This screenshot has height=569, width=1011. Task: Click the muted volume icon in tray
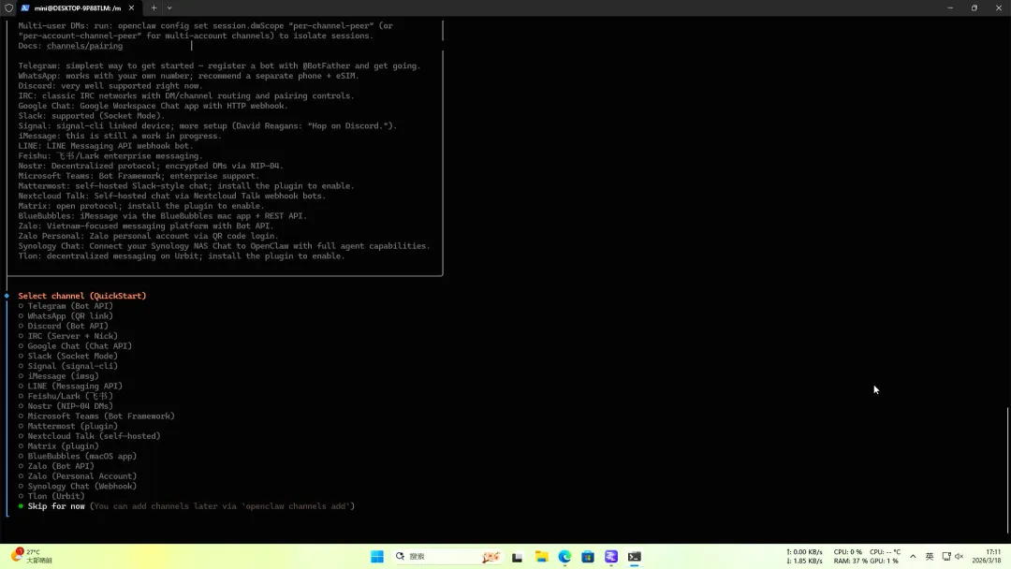pos(959,557)
